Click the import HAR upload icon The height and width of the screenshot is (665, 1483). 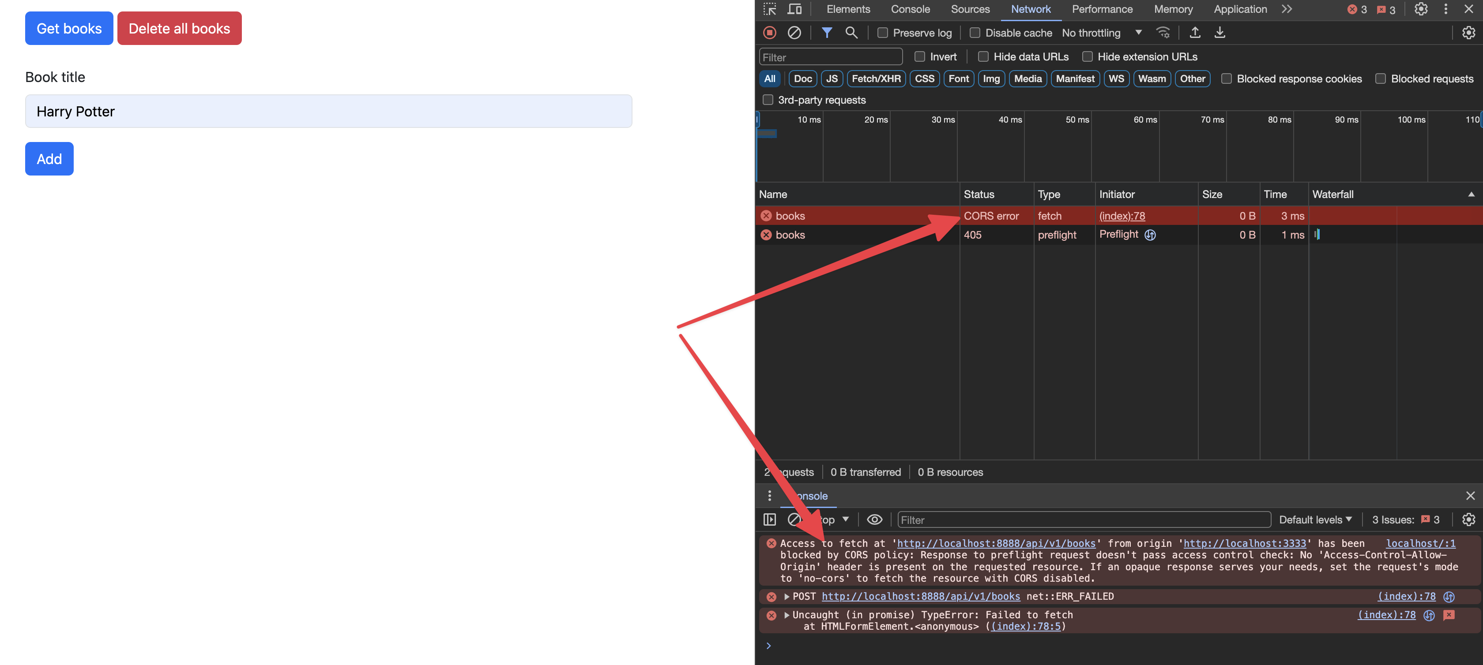click(1195, 33)
